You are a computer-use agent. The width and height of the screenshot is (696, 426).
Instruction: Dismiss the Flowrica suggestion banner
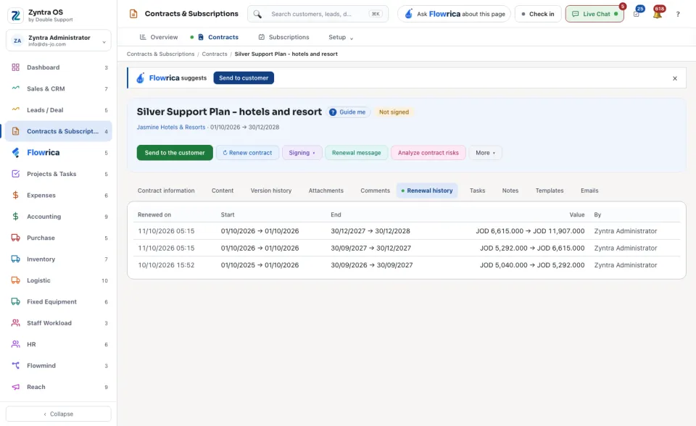[675, 78]
